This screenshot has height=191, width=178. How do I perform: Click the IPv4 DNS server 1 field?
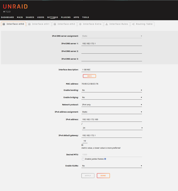pyautogui.click(x=112, y=44)
